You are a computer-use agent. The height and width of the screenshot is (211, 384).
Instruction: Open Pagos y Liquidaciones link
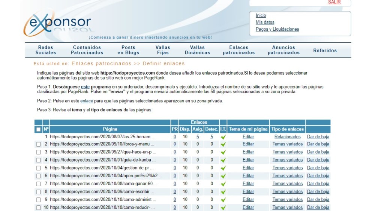click(x=277, y=29)
